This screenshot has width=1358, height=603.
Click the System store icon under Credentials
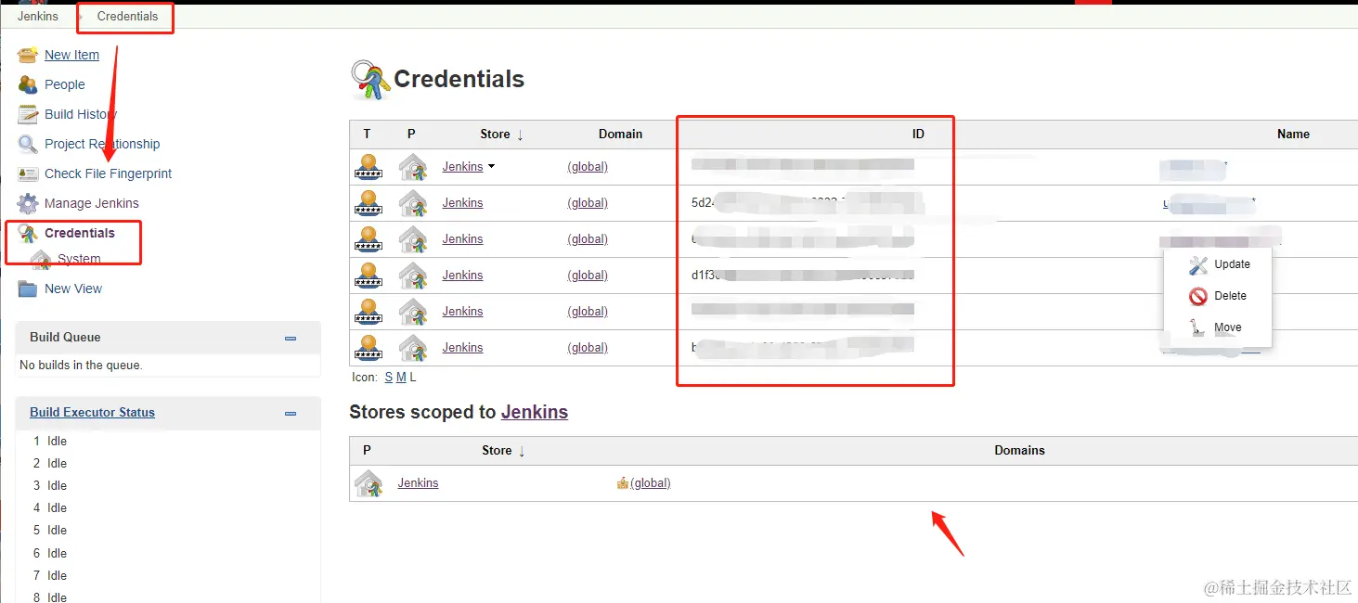coord(41,259)
